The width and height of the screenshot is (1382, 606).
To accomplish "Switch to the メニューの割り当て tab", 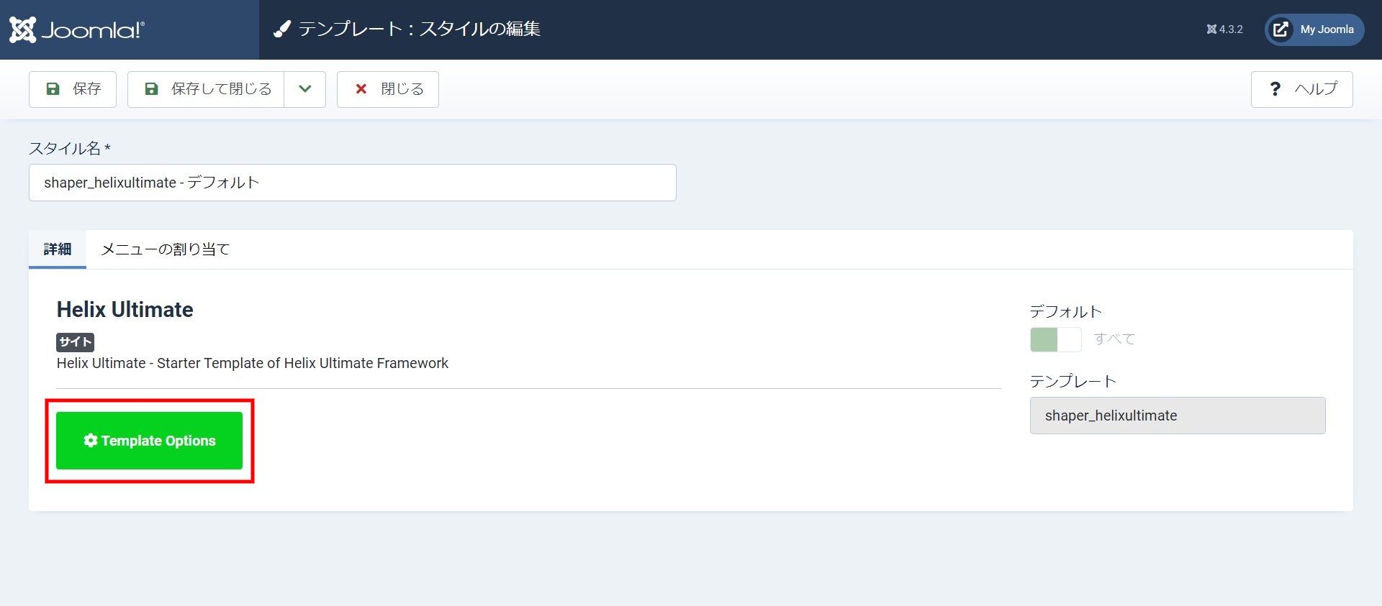I will pyautogui.click(x=165, y=249).
